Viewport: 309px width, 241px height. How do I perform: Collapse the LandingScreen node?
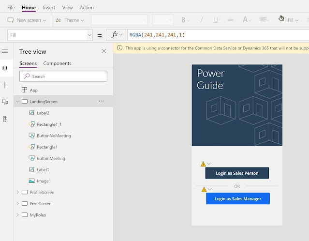(x=17, y=101)
